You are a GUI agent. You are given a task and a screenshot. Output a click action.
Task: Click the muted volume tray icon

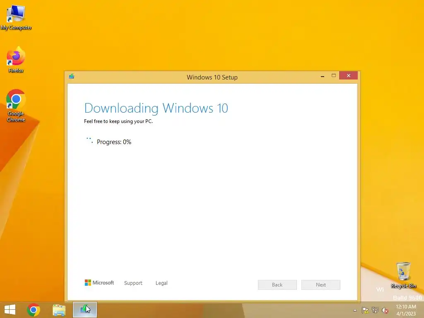[x=385, y=310]
